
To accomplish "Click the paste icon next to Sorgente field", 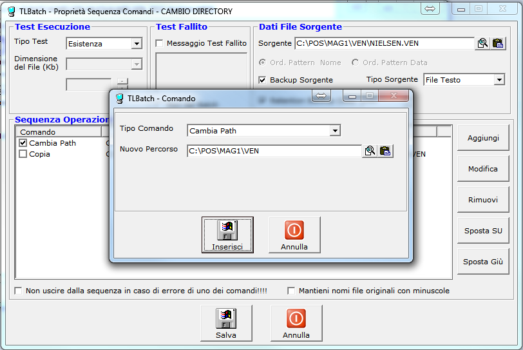I will [498, 43].
